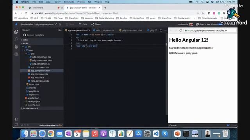Screen dimensions: 250x140
Task: Click the codestellar user avatar
Action: [x=191, y=24]
